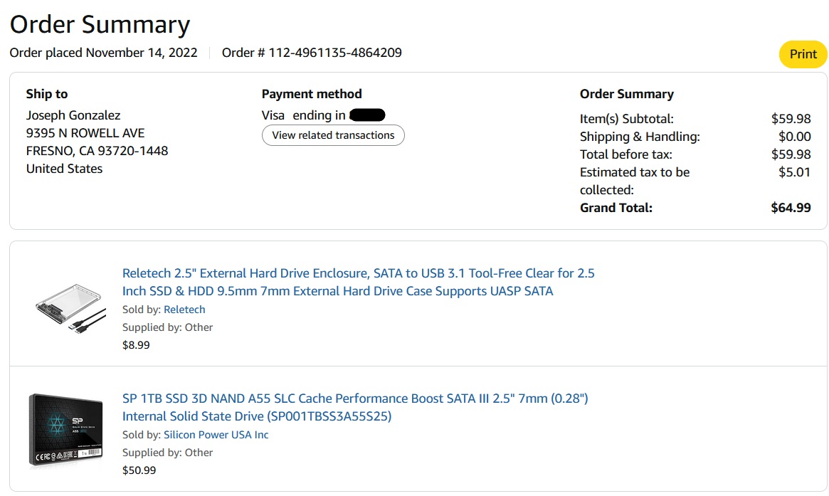Screen dimensions: 829x496
Task: Click the Silicon Power SSD product thumbnail
Action: pyautogui.click(x=66, y=430)
